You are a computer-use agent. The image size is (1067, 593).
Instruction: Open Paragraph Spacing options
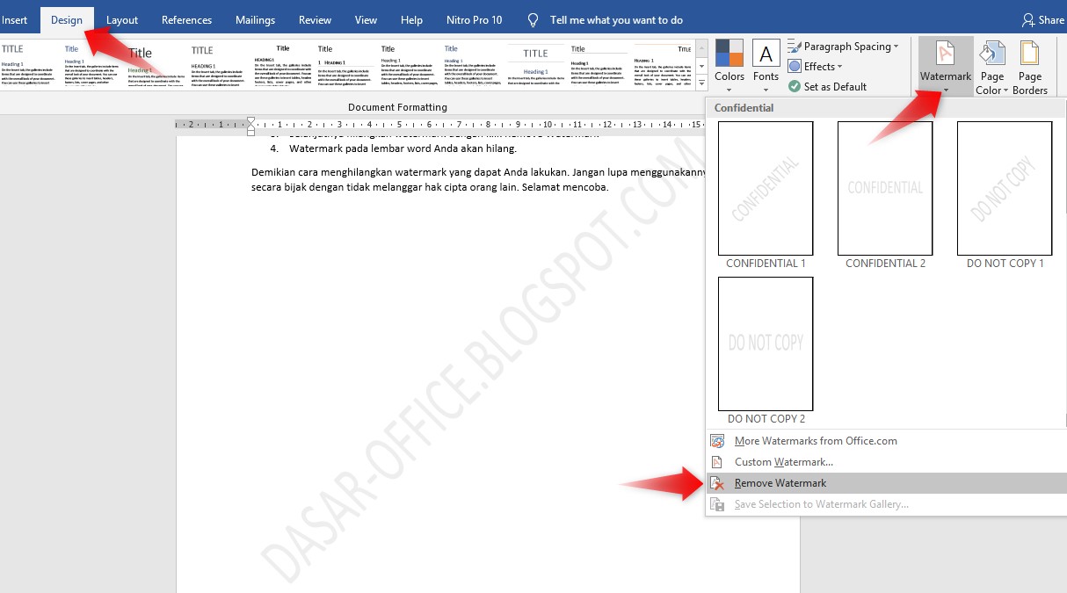tap(843, 47)
